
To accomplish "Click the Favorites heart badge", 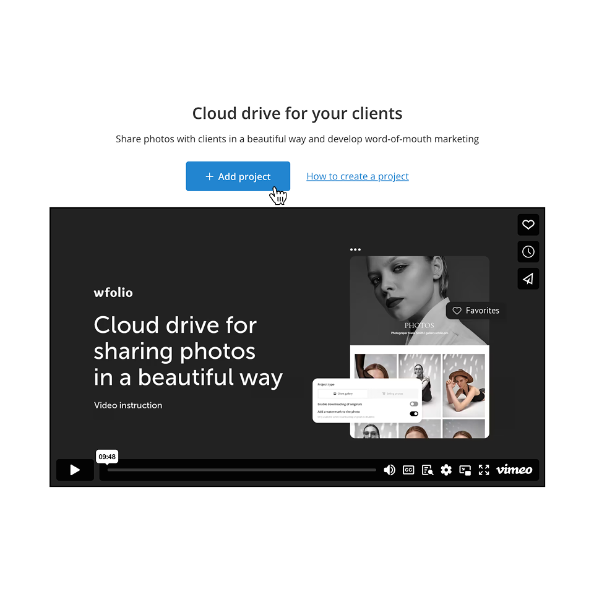I will tap(476, 311).
